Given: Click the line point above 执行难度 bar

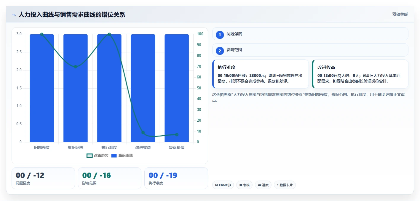Looking at the screenshot, I should tap(109, 34).
